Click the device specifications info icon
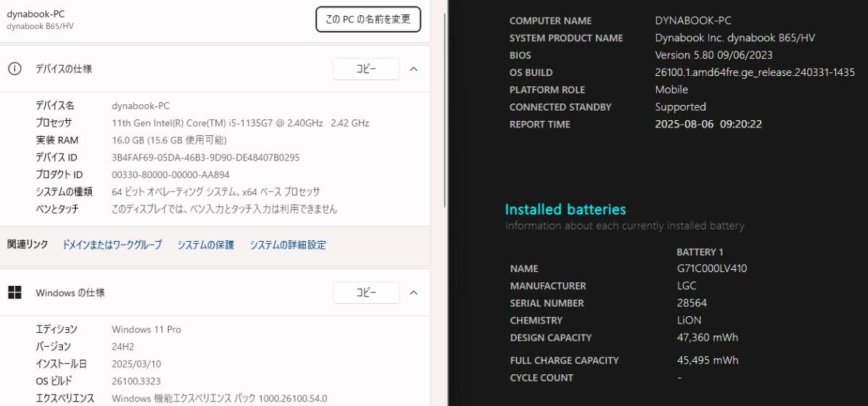The width and height of the screenshot is (868, 406). click(14, 69)
